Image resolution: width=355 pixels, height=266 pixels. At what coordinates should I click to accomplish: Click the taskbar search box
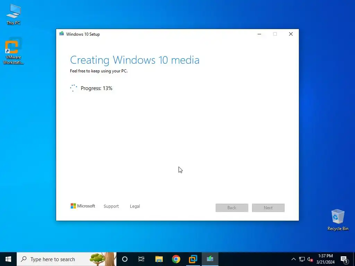coord(67,259)
